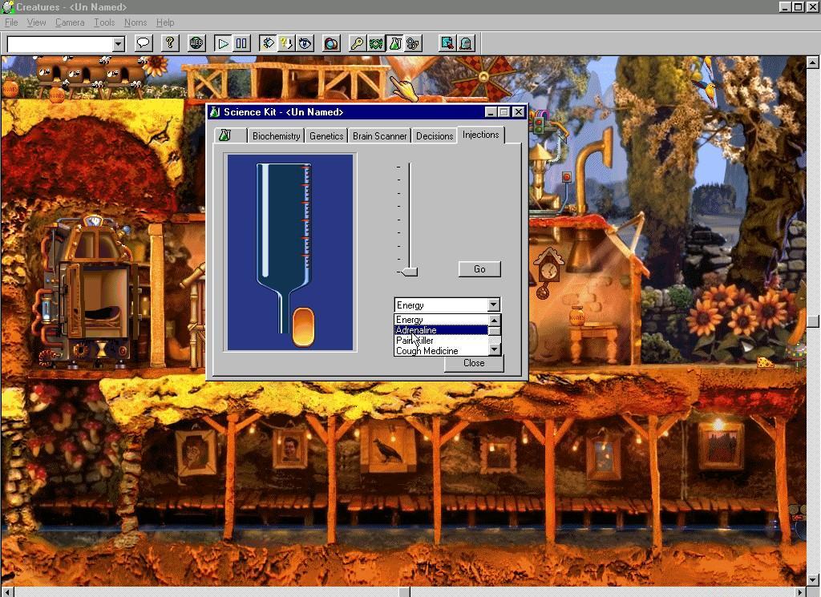Image resolution: width=821 pixels, height=597 pixels.
Task: Click the key icon in the toolbar
Action: [x=357, y=43]
